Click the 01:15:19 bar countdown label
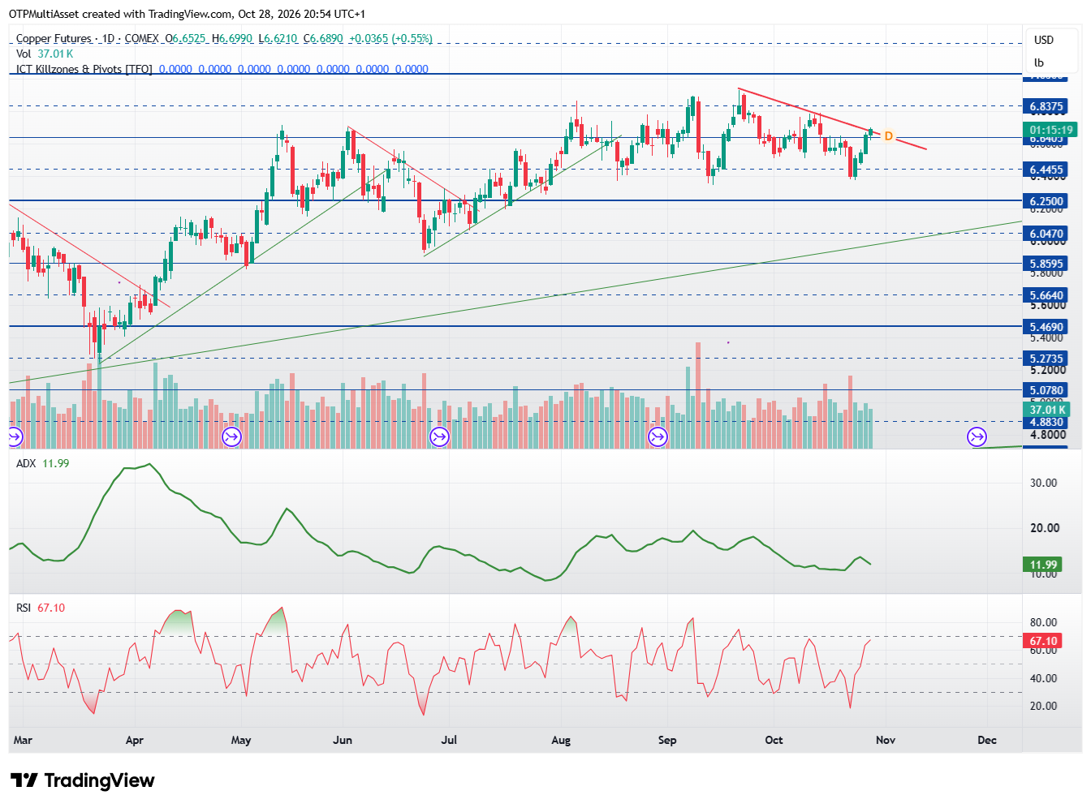 [x=1050, y=130]
